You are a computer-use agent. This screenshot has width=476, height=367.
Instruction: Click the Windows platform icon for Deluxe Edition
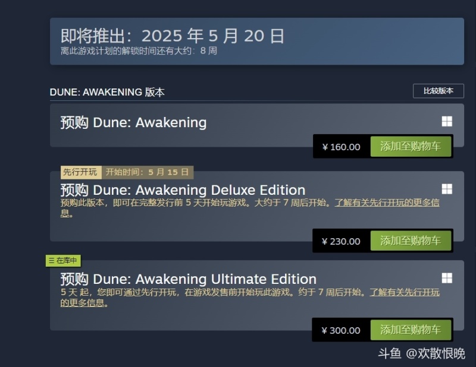coord(447,189)
